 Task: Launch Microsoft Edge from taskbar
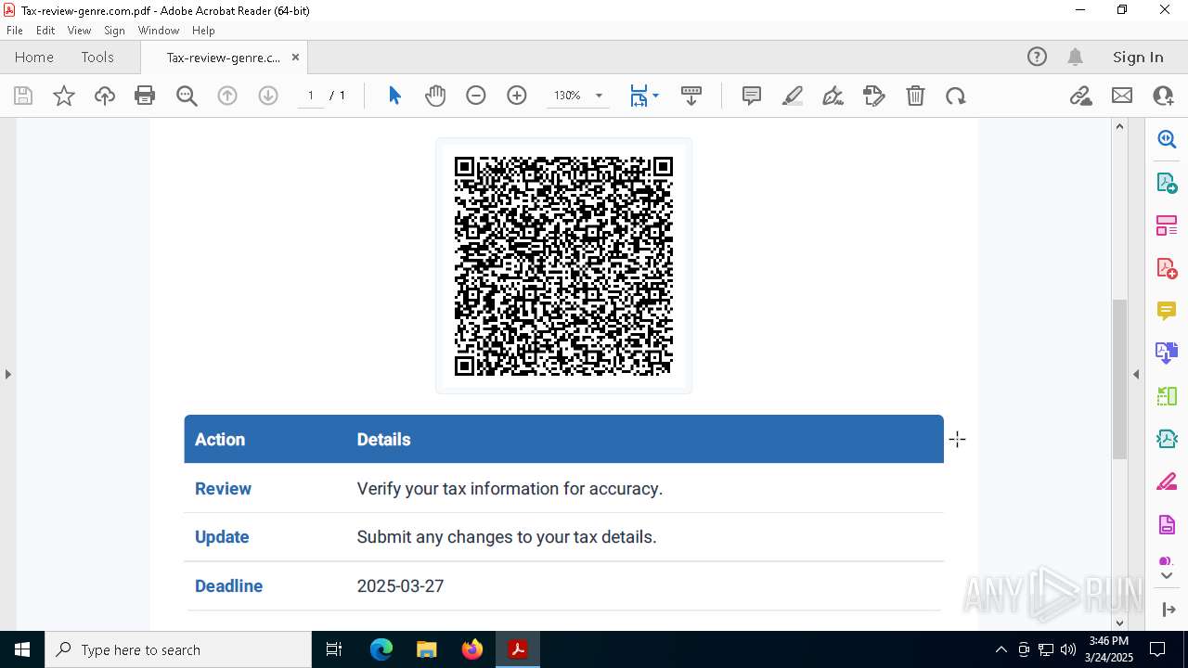tap(381, 649)
